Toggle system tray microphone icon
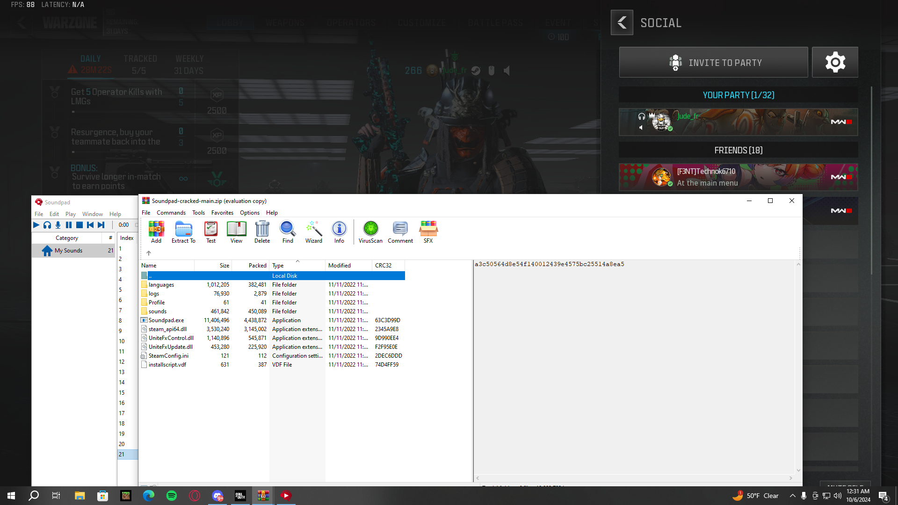This screenshot has width=898, height=505. pyautogui.click(x=804, y=496)
